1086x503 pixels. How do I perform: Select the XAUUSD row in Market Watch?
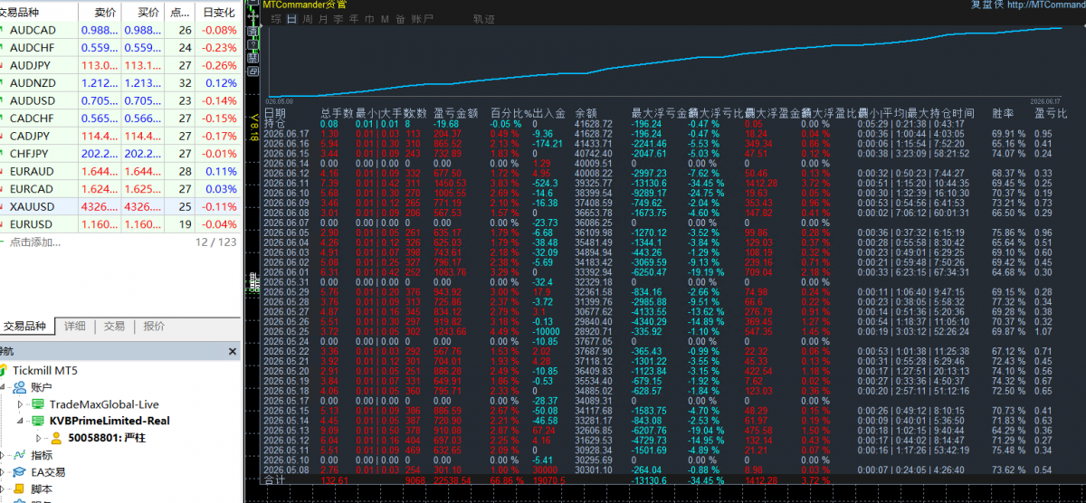click(x=120, y=206)
